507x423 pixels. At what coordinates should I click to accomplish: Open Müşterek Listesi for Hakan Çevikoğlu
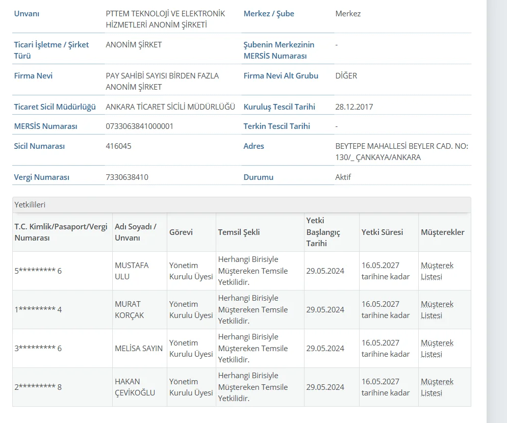(437, 387)
